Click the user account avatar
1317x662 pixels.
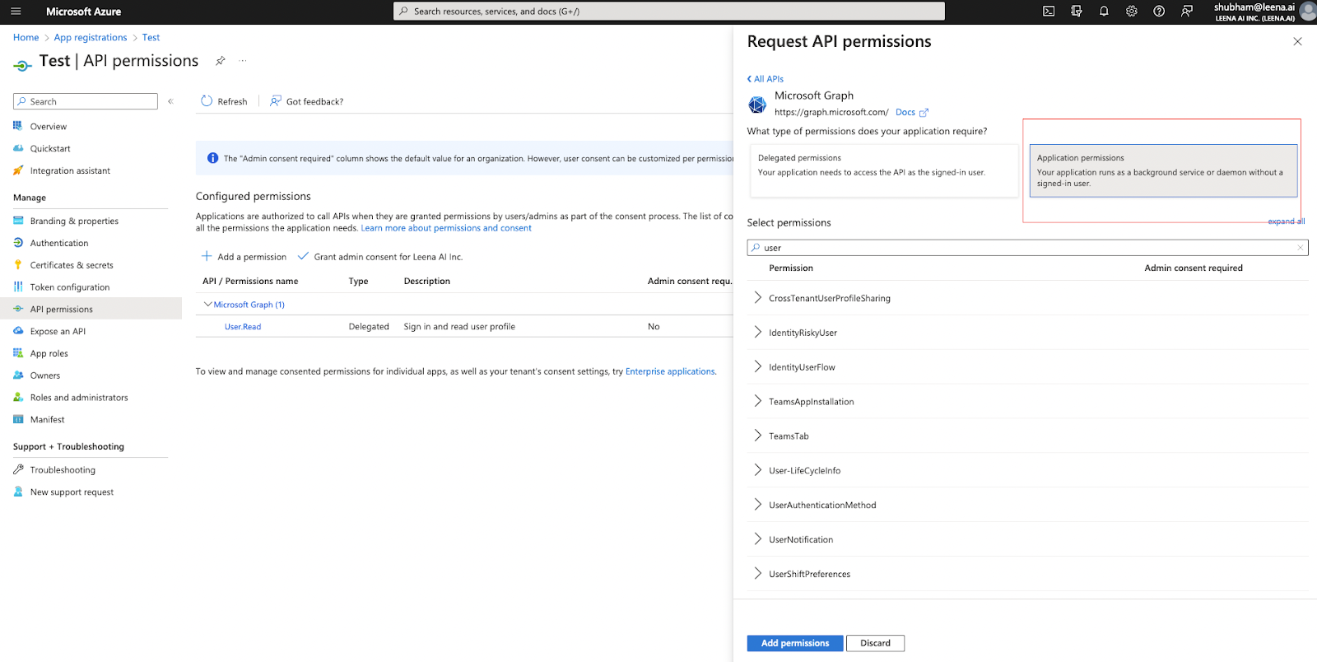tap(1307, 12)
